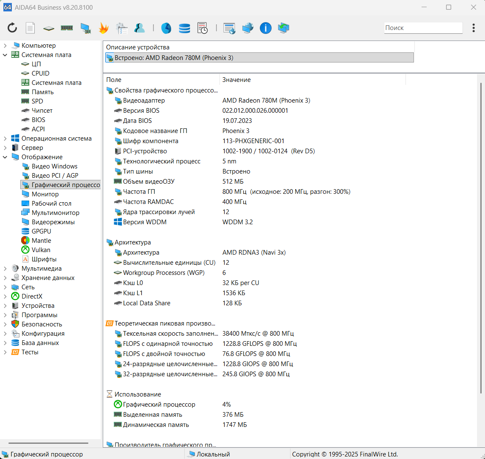Select CPUID in the tree
485x459 pixels.
(x=40, y=73)
